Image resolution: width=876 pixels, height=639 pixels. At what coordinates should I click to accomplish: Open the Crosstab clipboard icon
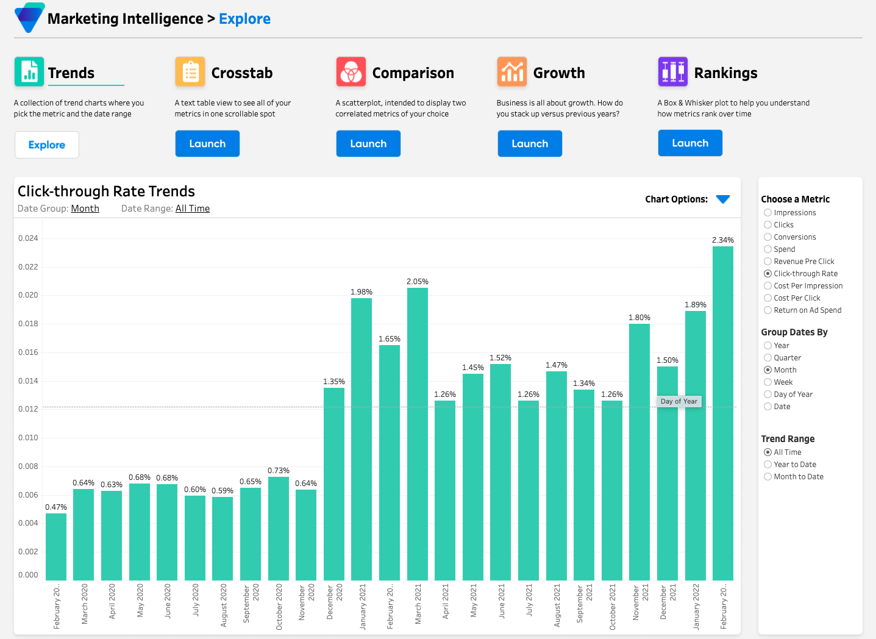(190, 71)
